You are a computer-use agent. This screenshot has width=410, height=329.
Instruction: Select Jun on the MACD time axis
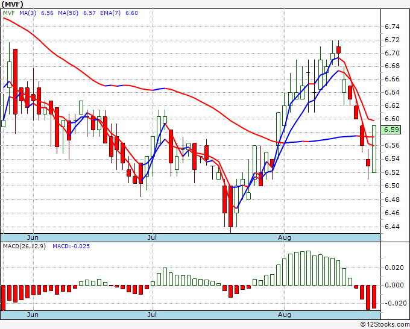click(33, 315)
